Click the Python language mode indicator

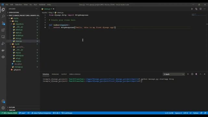click(196, 113)
